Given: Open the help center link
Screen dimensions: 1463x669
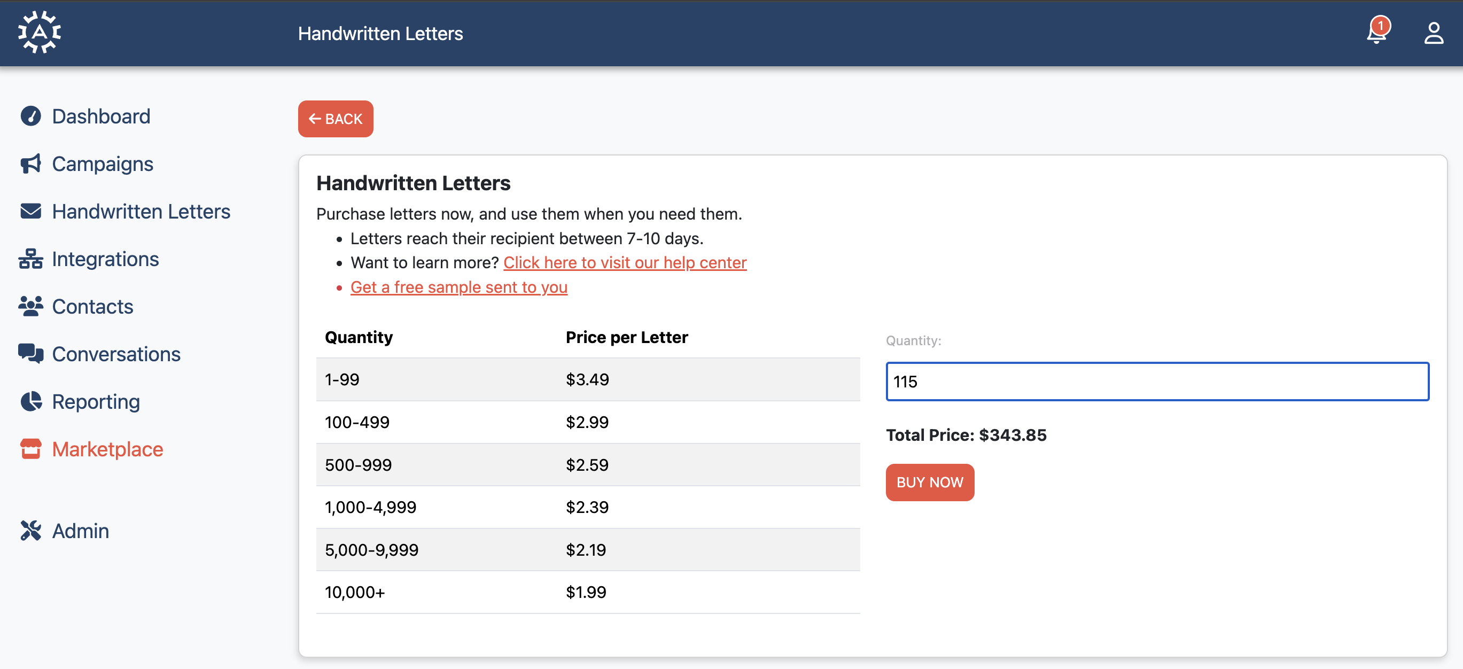Looking at the screenshot, I should point(625,262).
